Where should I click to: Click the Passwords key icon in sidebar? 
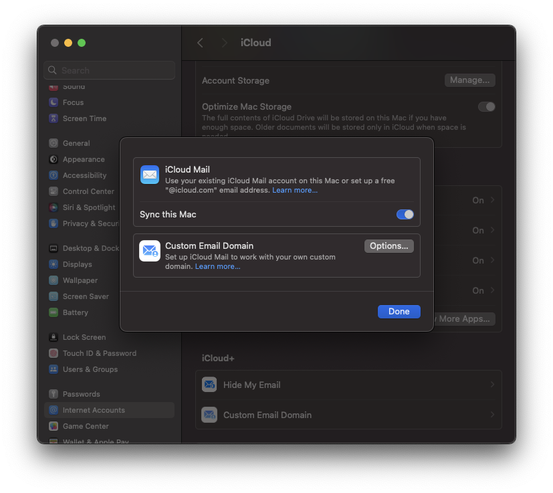pyautogui.click(x=53, y=394)
